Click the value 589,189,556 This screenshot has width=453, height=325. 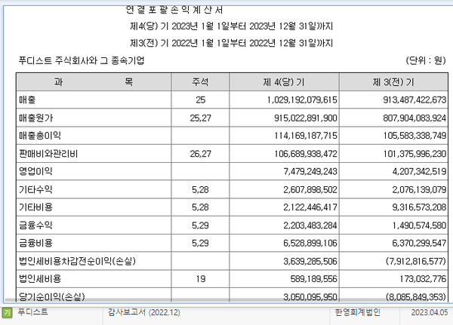click(x=314, y=279)
